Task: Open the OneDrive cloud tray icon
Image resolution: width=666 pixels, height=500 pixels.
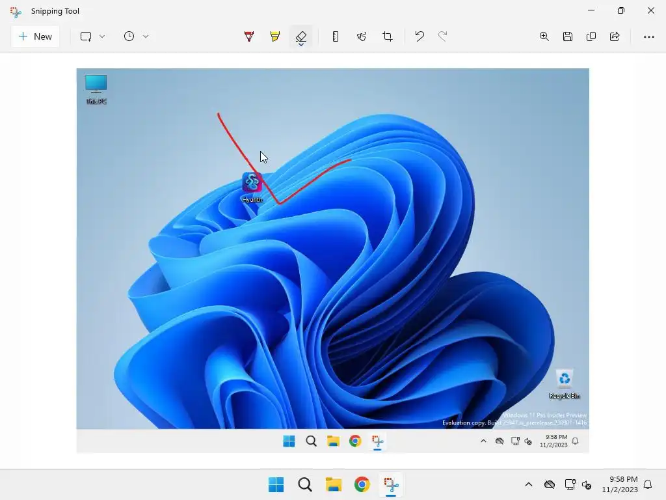Action: click(x=550, y=484)
